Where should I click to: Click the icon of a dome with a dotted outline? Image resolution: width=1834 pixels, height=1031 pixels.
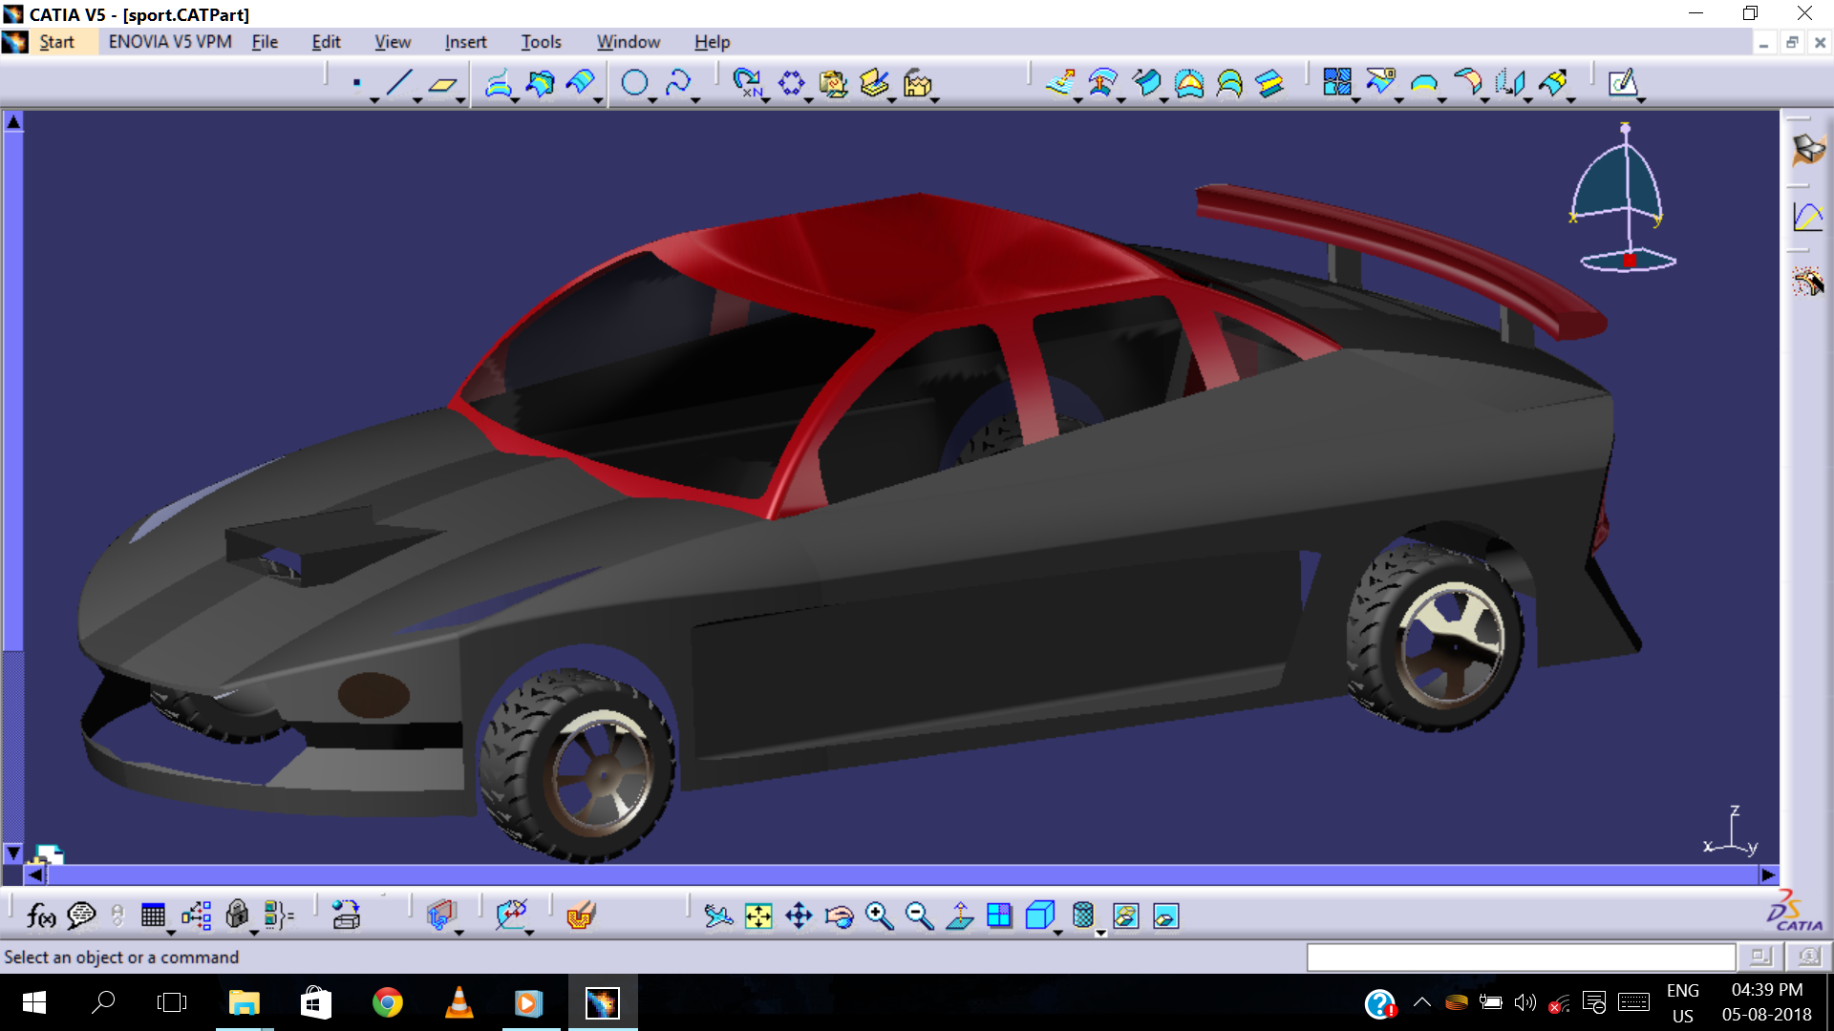1189,84
